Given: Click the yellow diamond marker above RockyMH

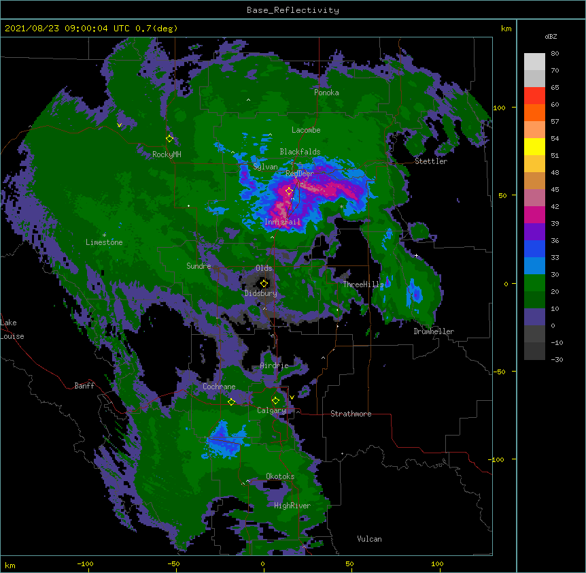Looking at the screenshot, I should tap(169, 139).
